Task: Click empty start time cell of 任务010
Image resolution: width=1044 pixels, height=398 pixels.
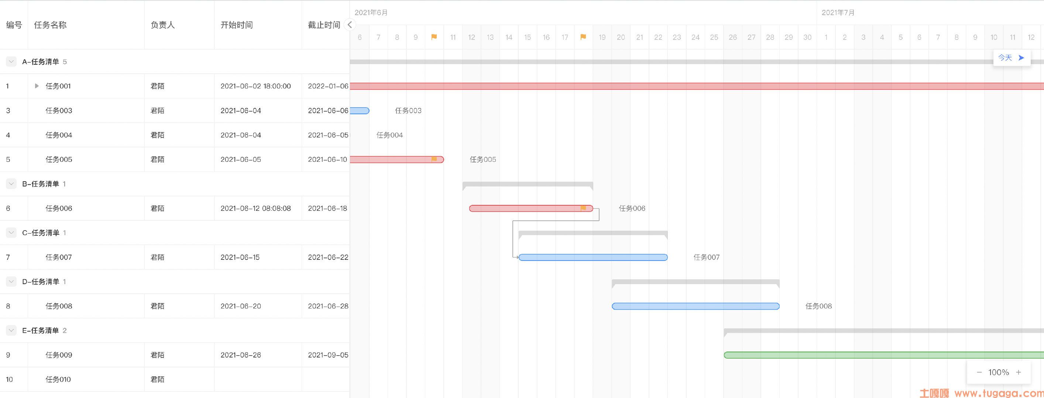Action: pos(258,380)
